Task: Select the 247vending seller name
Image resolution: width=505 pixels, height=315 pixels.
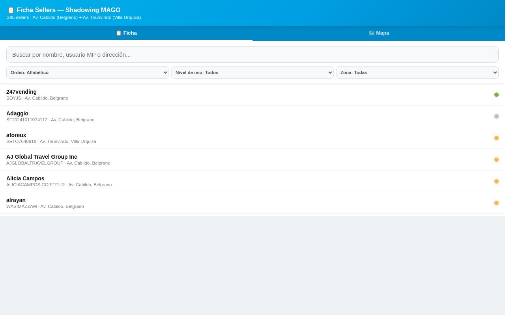Action: (x=21, y=92)
